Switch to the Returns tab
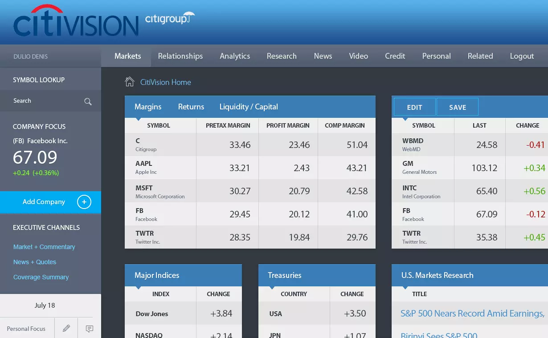548x338 pixels. coord(191,107)
